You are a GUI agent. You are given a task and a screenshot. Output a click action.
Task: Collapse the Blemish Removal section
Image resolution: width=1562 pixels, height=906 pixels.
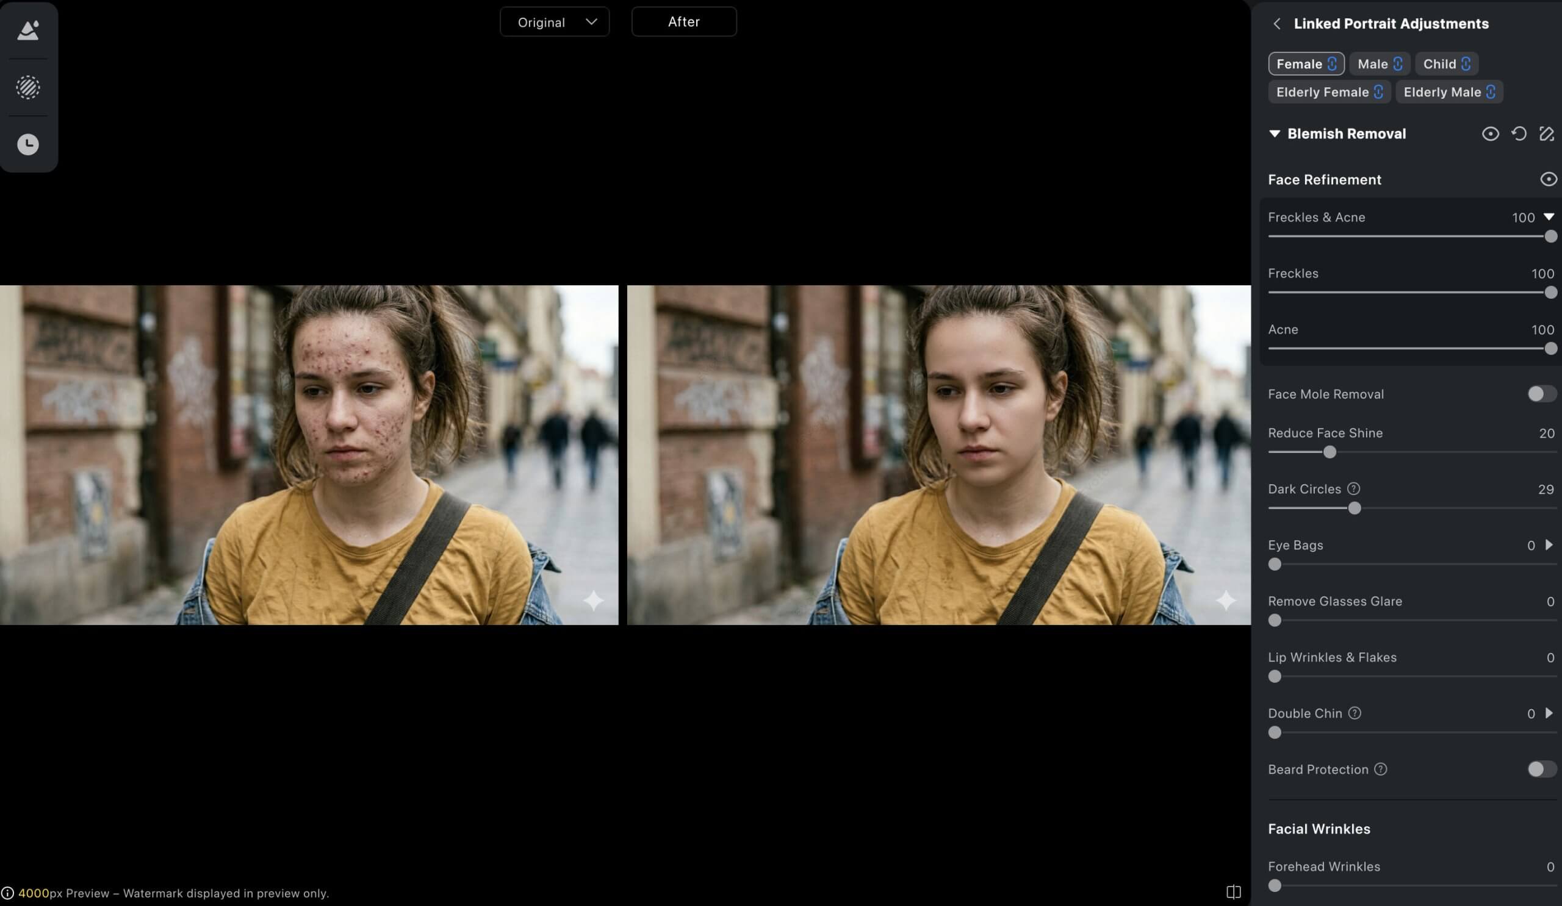click(x=1275, y=134)
